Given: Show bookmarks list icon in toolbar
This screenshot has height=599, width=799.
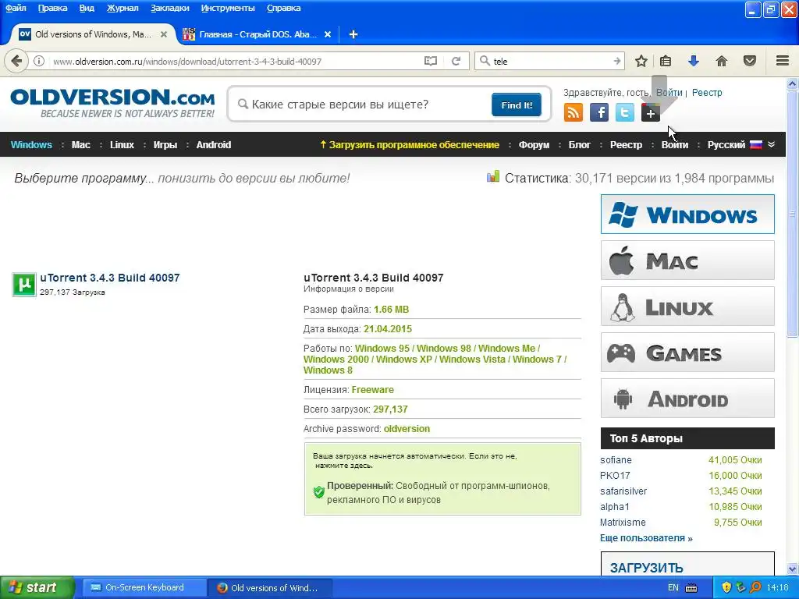Looking at the screenshot, I should (x=666, y=61).
